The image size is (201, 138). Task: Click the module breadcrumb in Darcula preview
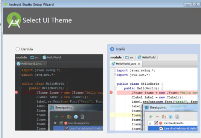(21, 57)
